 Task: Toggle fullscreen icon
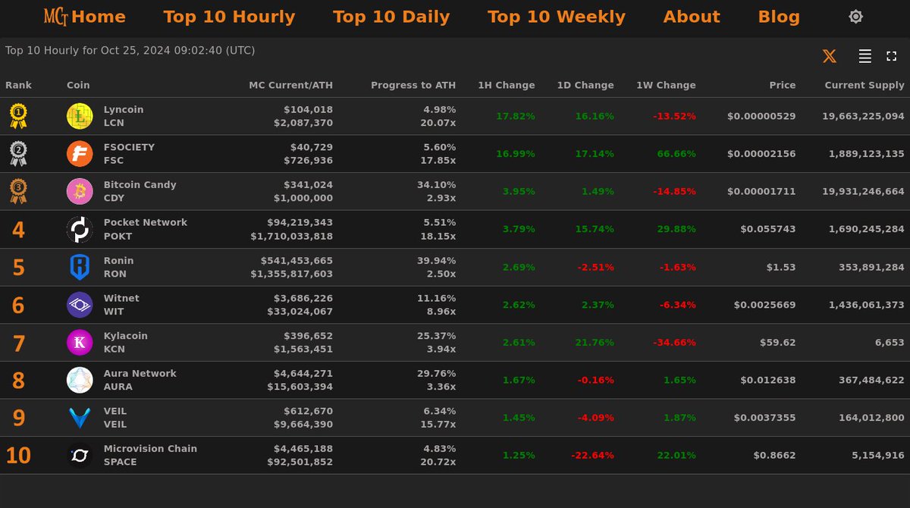892,56
